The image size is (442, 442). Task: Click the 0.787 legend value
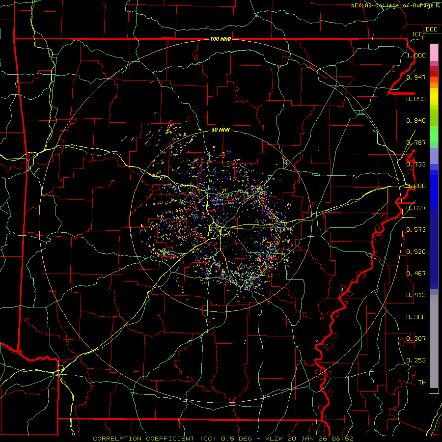pyautogui.click(x=416, y=142)
